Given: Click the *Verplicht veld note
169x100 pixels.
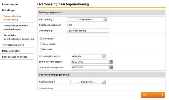Looking at the screenshot, I should (46, 88).
